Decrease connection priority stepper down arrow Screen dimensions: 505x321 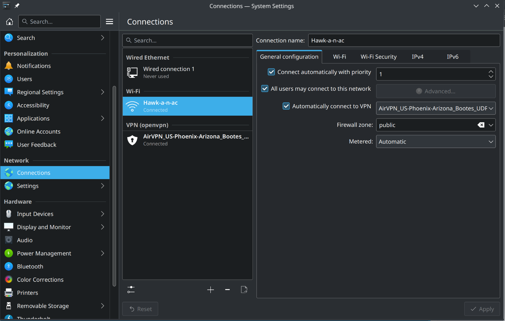click(491, 77)
